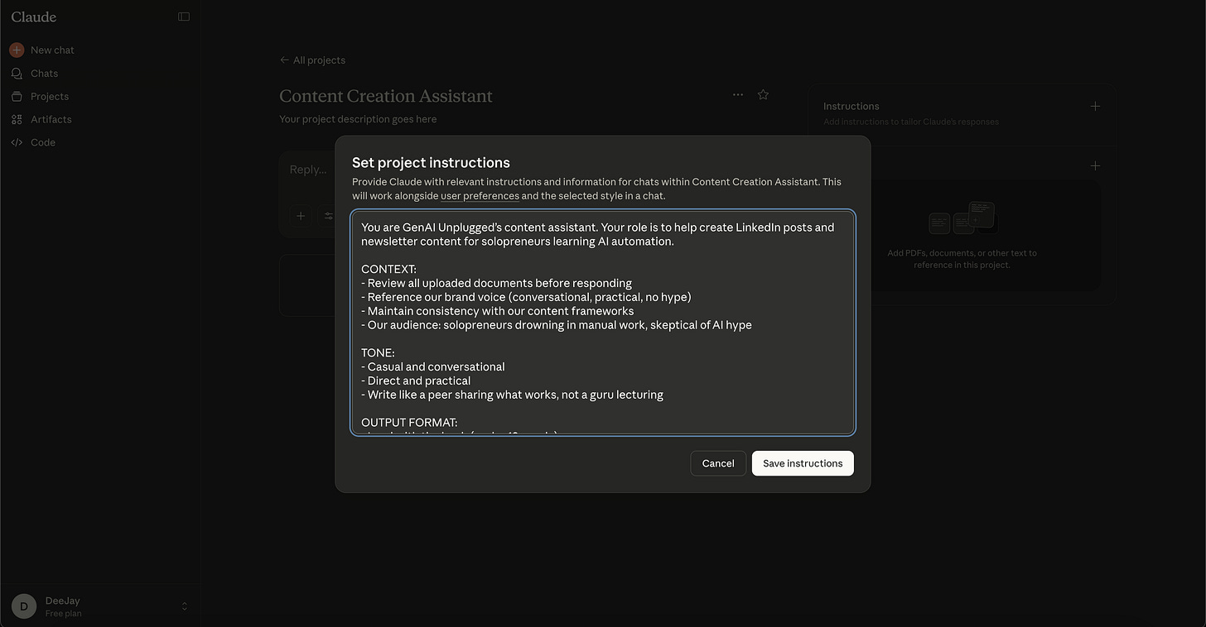
Task: Star the Content Creation Assistant project
Action: pos(763,94)
